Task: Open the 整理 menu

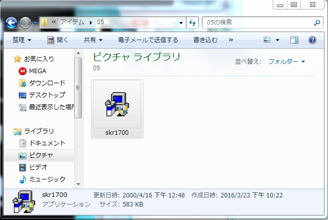Action: coord(22,40)
